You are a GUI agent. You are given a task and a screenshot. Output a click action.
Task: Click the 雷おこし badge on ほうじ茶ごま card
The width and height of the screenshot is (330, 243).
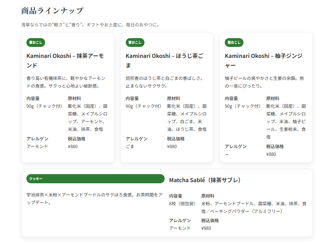point(135,43)
